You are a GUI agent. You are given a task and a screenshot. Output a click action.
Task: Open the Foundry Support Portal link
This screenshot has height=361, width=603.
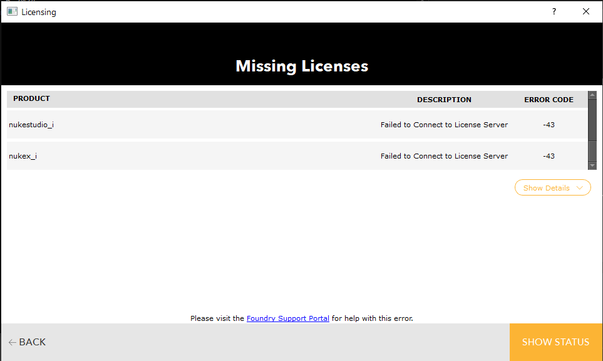click(x=287, y=318)
